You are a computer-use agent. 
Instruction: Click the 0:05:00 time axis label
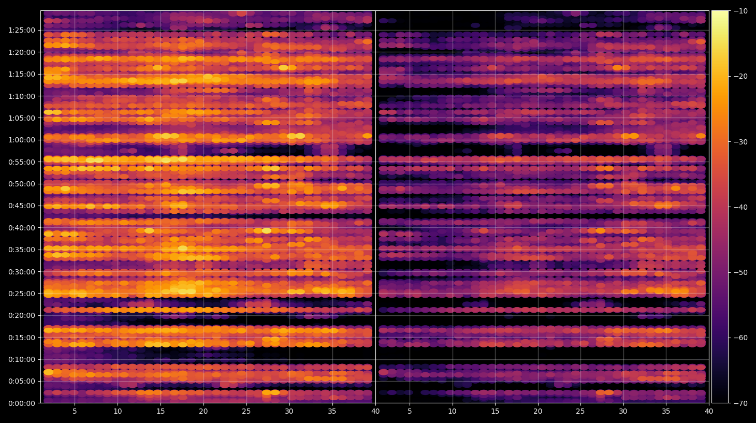(x=22, y=382)
